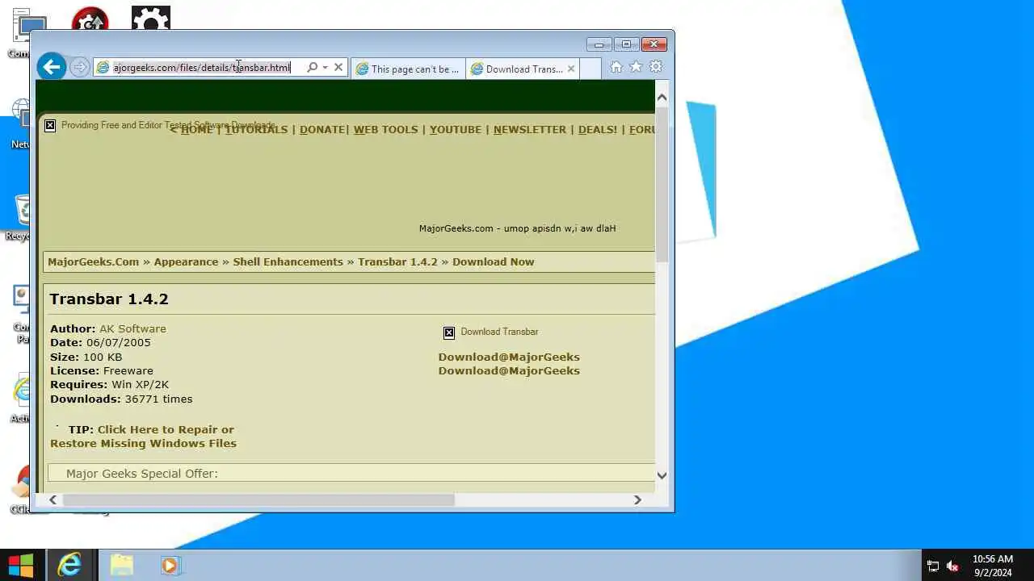
Task: Switch to the 'Download Trans...' tab
Action: point(517,69)
